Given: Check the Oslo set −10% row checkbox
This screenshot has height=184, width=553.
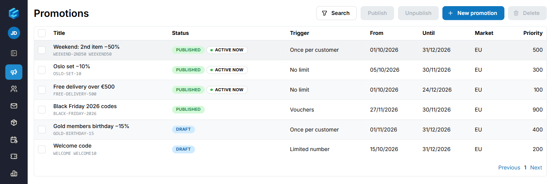Looking at the screenshot, I should pos(42,70).
